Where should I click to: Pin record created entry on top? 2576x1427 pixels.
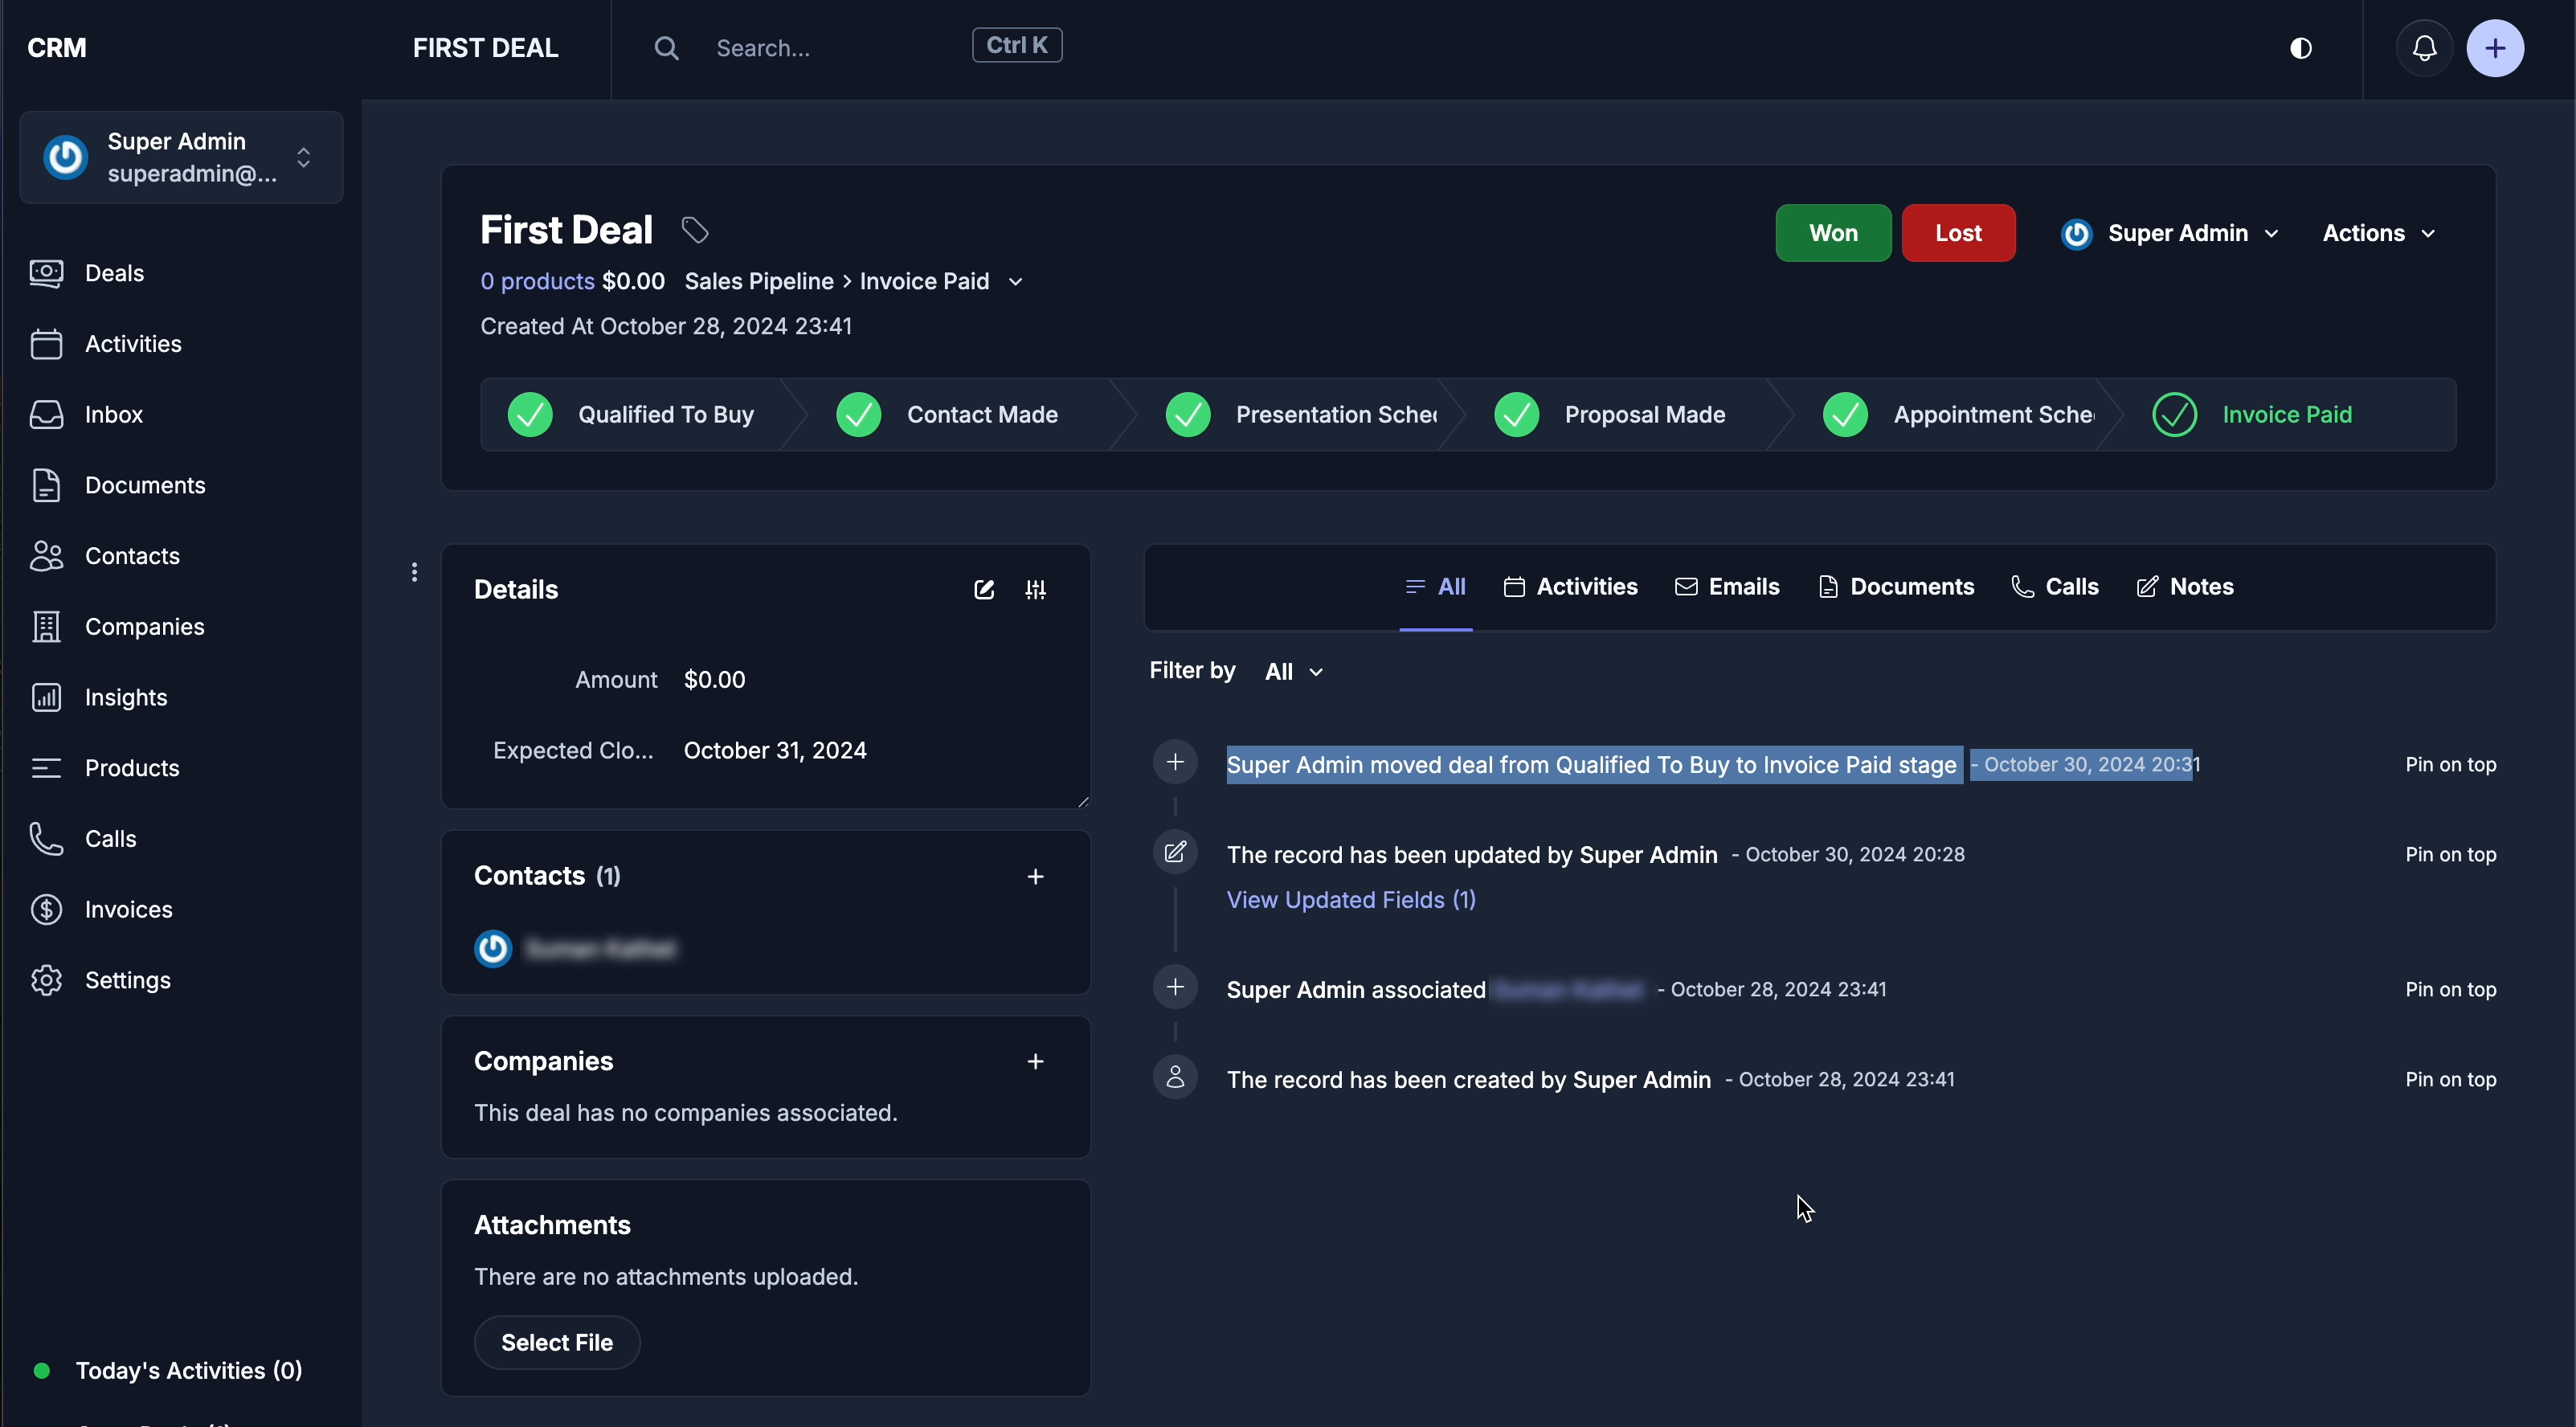[2450, 1080]
